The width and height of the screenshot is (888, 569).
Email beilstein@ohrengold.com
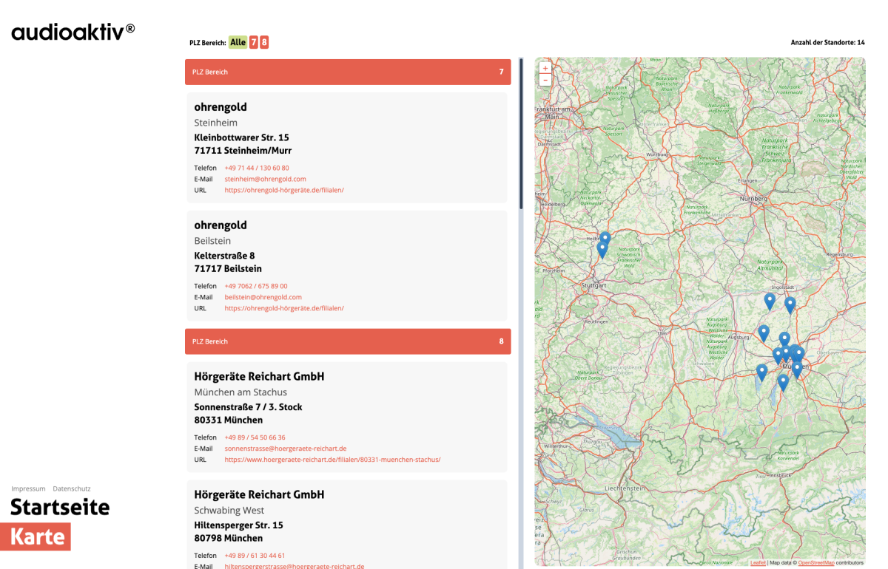263,297
